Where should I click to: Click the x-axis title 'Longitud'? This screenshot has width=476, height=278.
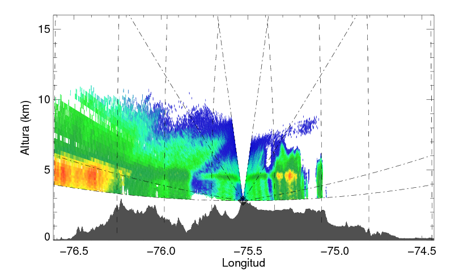coord(244,263)
